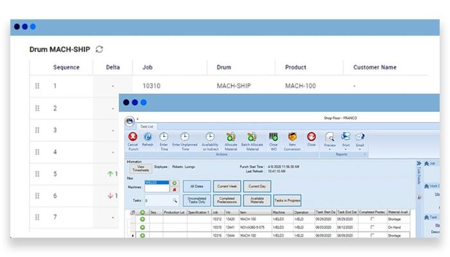The image size is (450, 257).
Task: Click the green start icon for job 10312
Action: coord(142,219)
